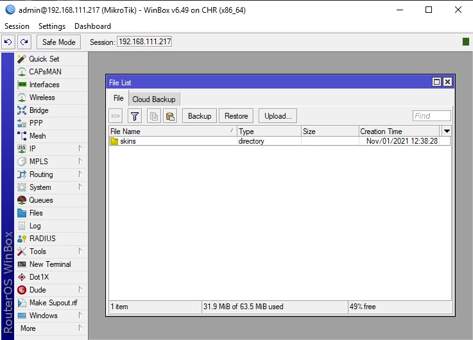This screenshot has height=340, width=473.
Task: Click '31.9 MiB of 63.5 MiB used' status
Action: click(x=243, y=307)
